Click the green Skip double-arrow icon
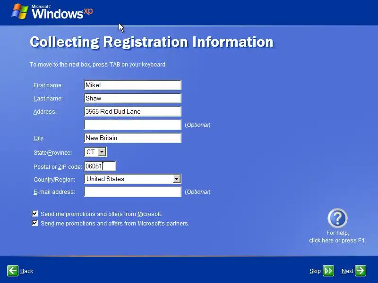The height and width of the screenshot is (283, 378). click(x=328, y=271)
